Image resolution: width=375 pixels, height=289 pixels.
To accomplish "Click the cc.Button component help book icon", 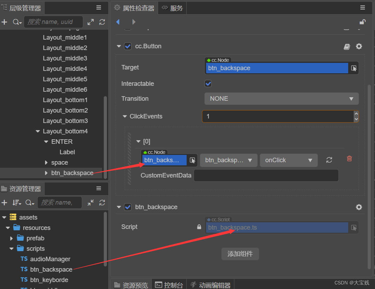I will point(347,47).
